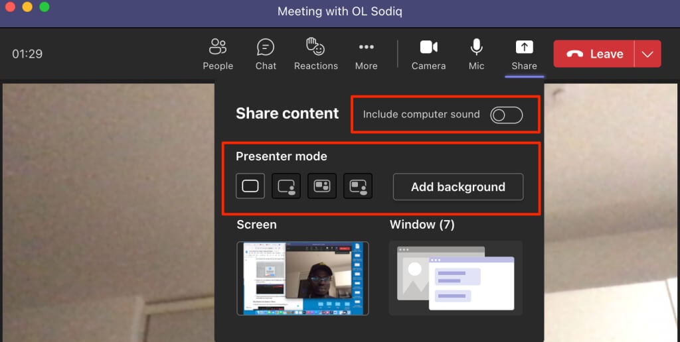
Task: Minimize the meeting window
Action: [27, 7]
